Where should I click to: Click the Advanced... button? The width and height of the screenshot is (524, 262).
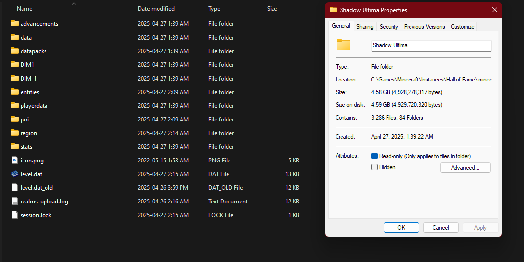tap(465, 168)
